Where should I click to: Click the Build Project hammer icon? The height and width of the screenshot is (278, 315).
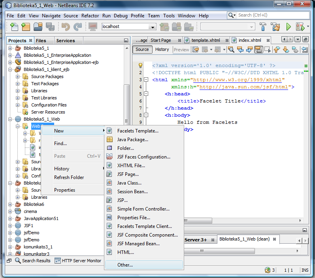tap(263, 27)
